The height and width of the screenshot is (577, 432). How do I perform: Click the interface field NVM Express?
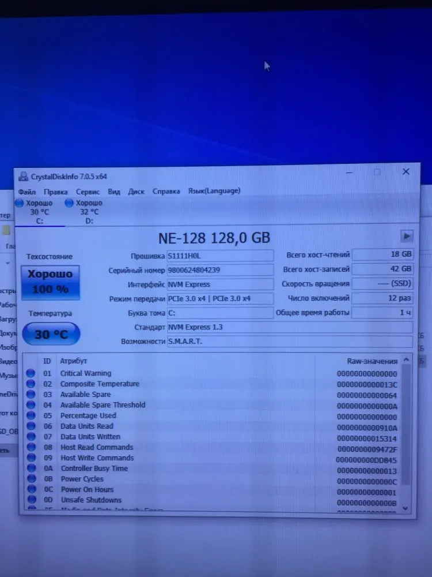point(220,284)
